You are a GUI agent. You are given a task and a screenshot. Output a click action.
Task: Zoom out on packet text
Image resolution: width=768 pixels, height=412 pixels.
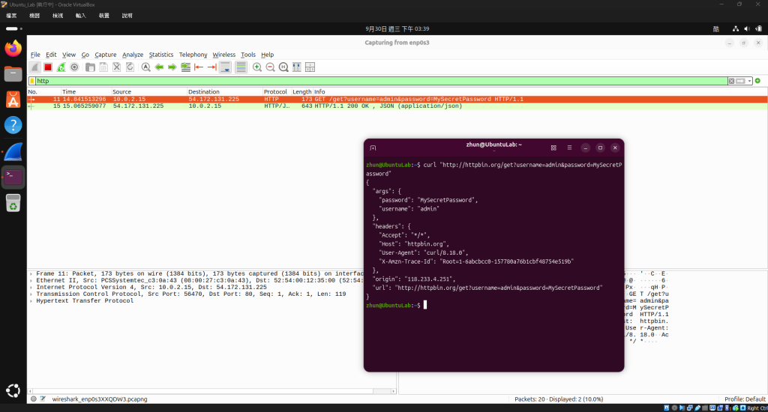pos(270,67)
